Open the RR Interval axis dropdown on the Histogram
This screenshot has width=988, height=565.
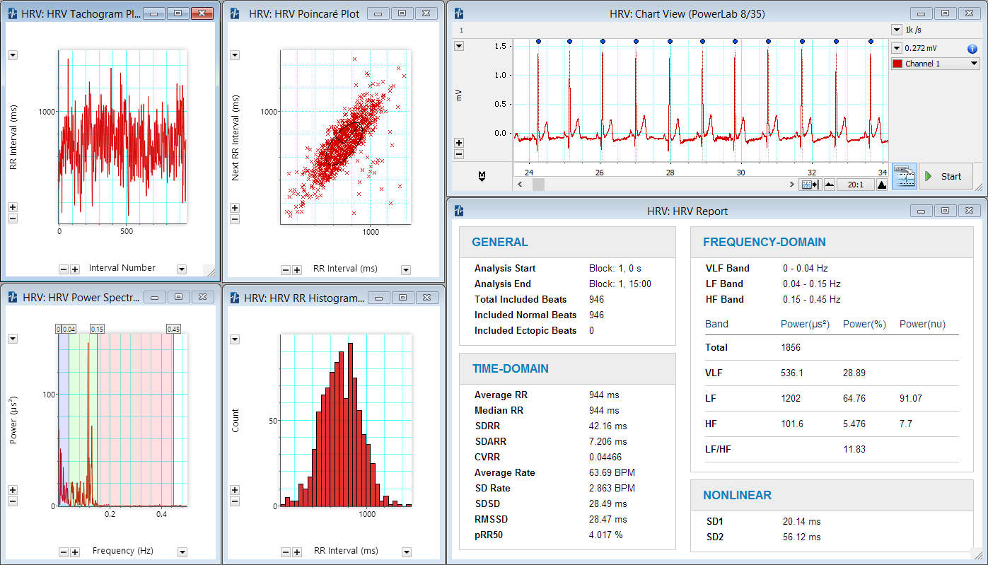405,551
